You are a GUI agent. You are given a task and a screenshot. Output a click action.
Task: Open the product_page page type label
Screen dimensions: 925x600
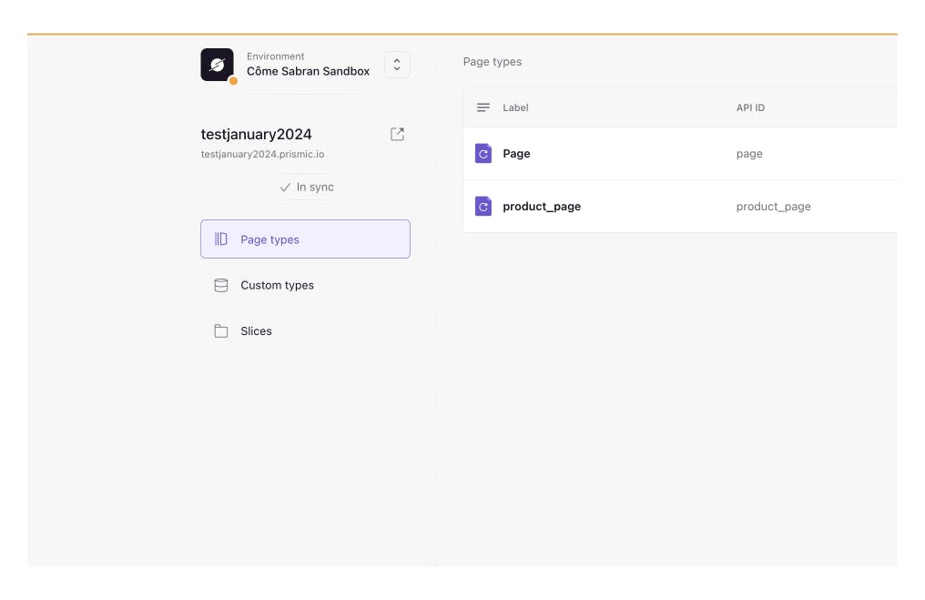(542, 207)
